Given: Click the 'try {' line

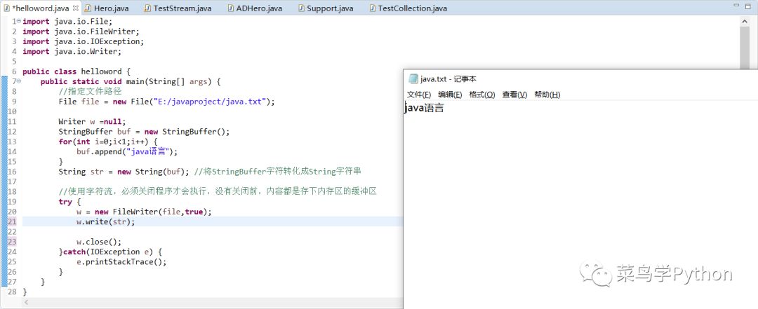Looking at the screenshot, I should click(x=70, y=201).
